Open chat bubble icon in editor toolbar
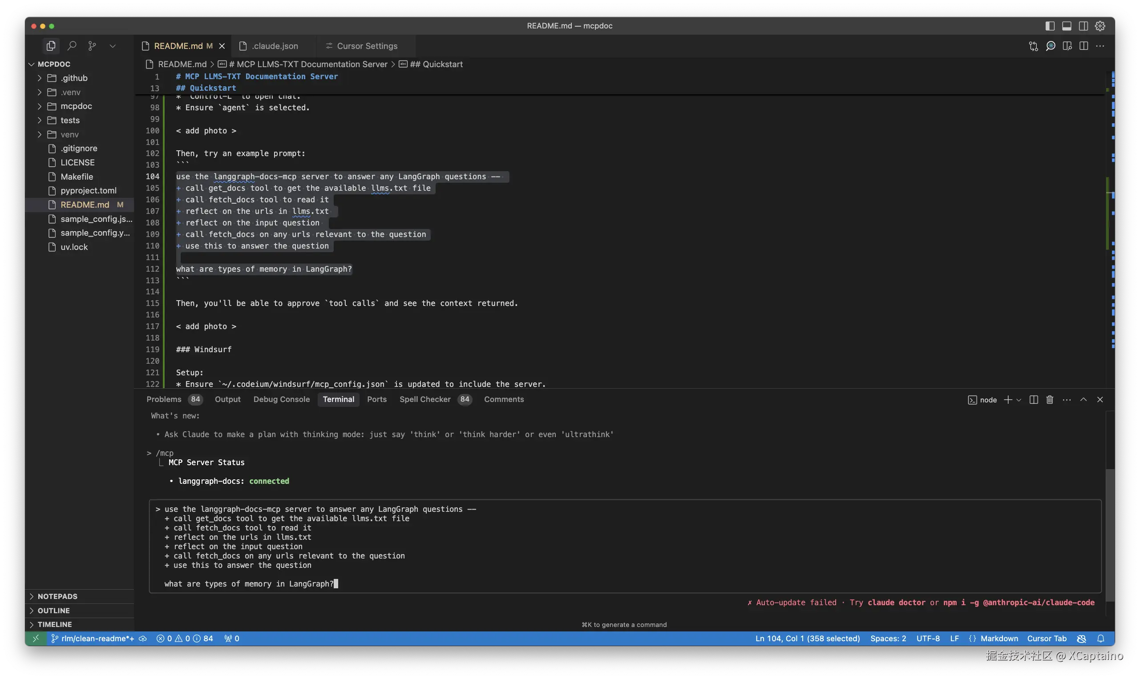This screenshot has width=1140, height=679. 1050,46
